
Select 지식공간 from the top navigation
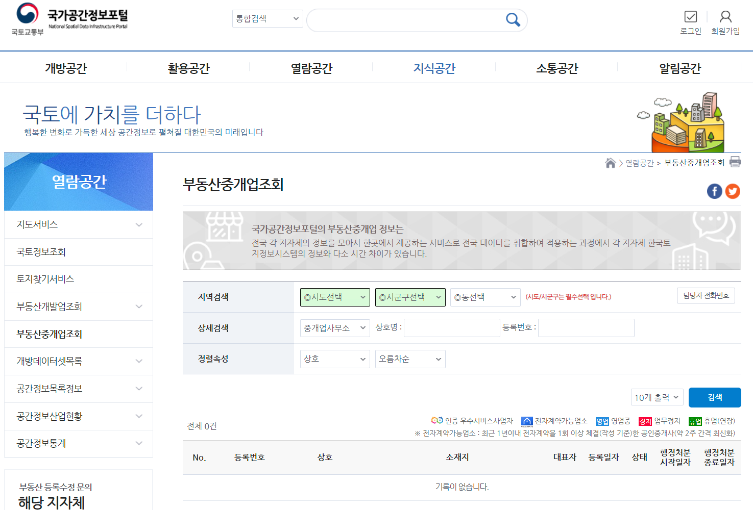434,67
